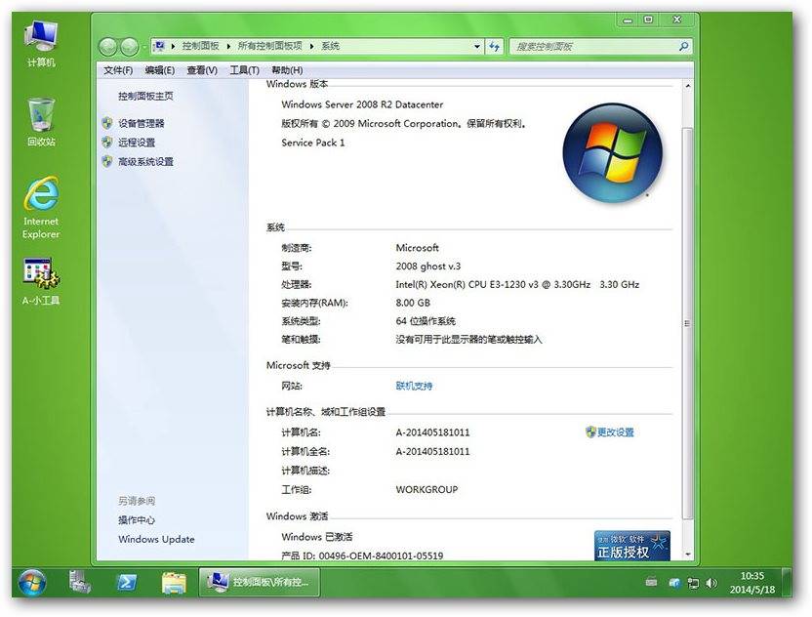Open Windows Update link
812x617 pixels.
point(156,539)
